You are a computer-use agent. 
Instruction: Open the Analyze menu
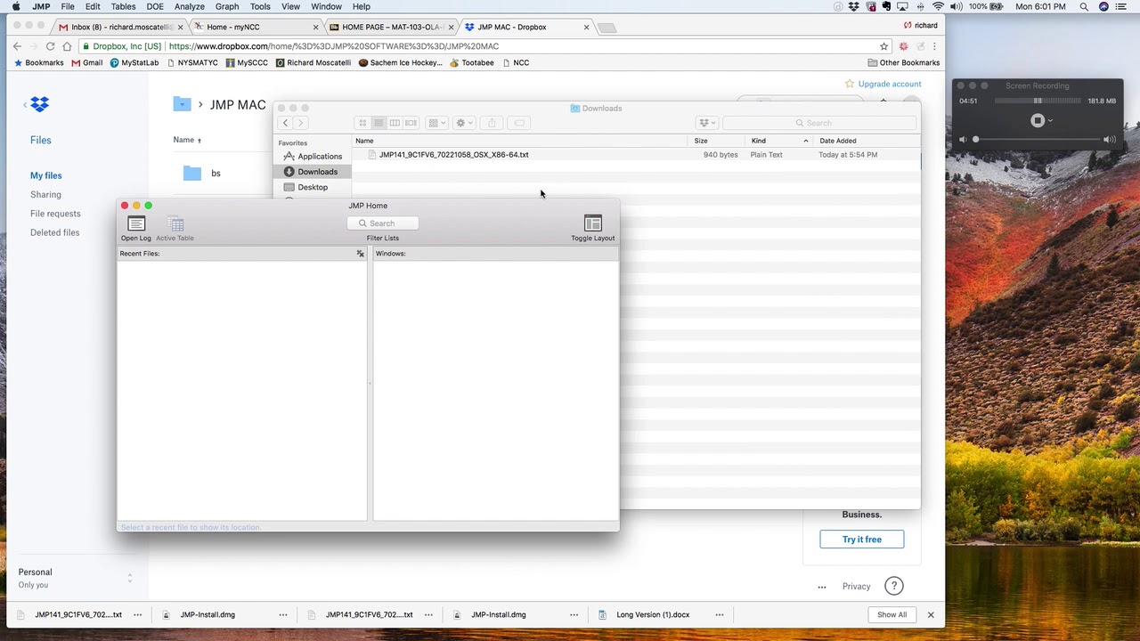[x=190, y=6]
